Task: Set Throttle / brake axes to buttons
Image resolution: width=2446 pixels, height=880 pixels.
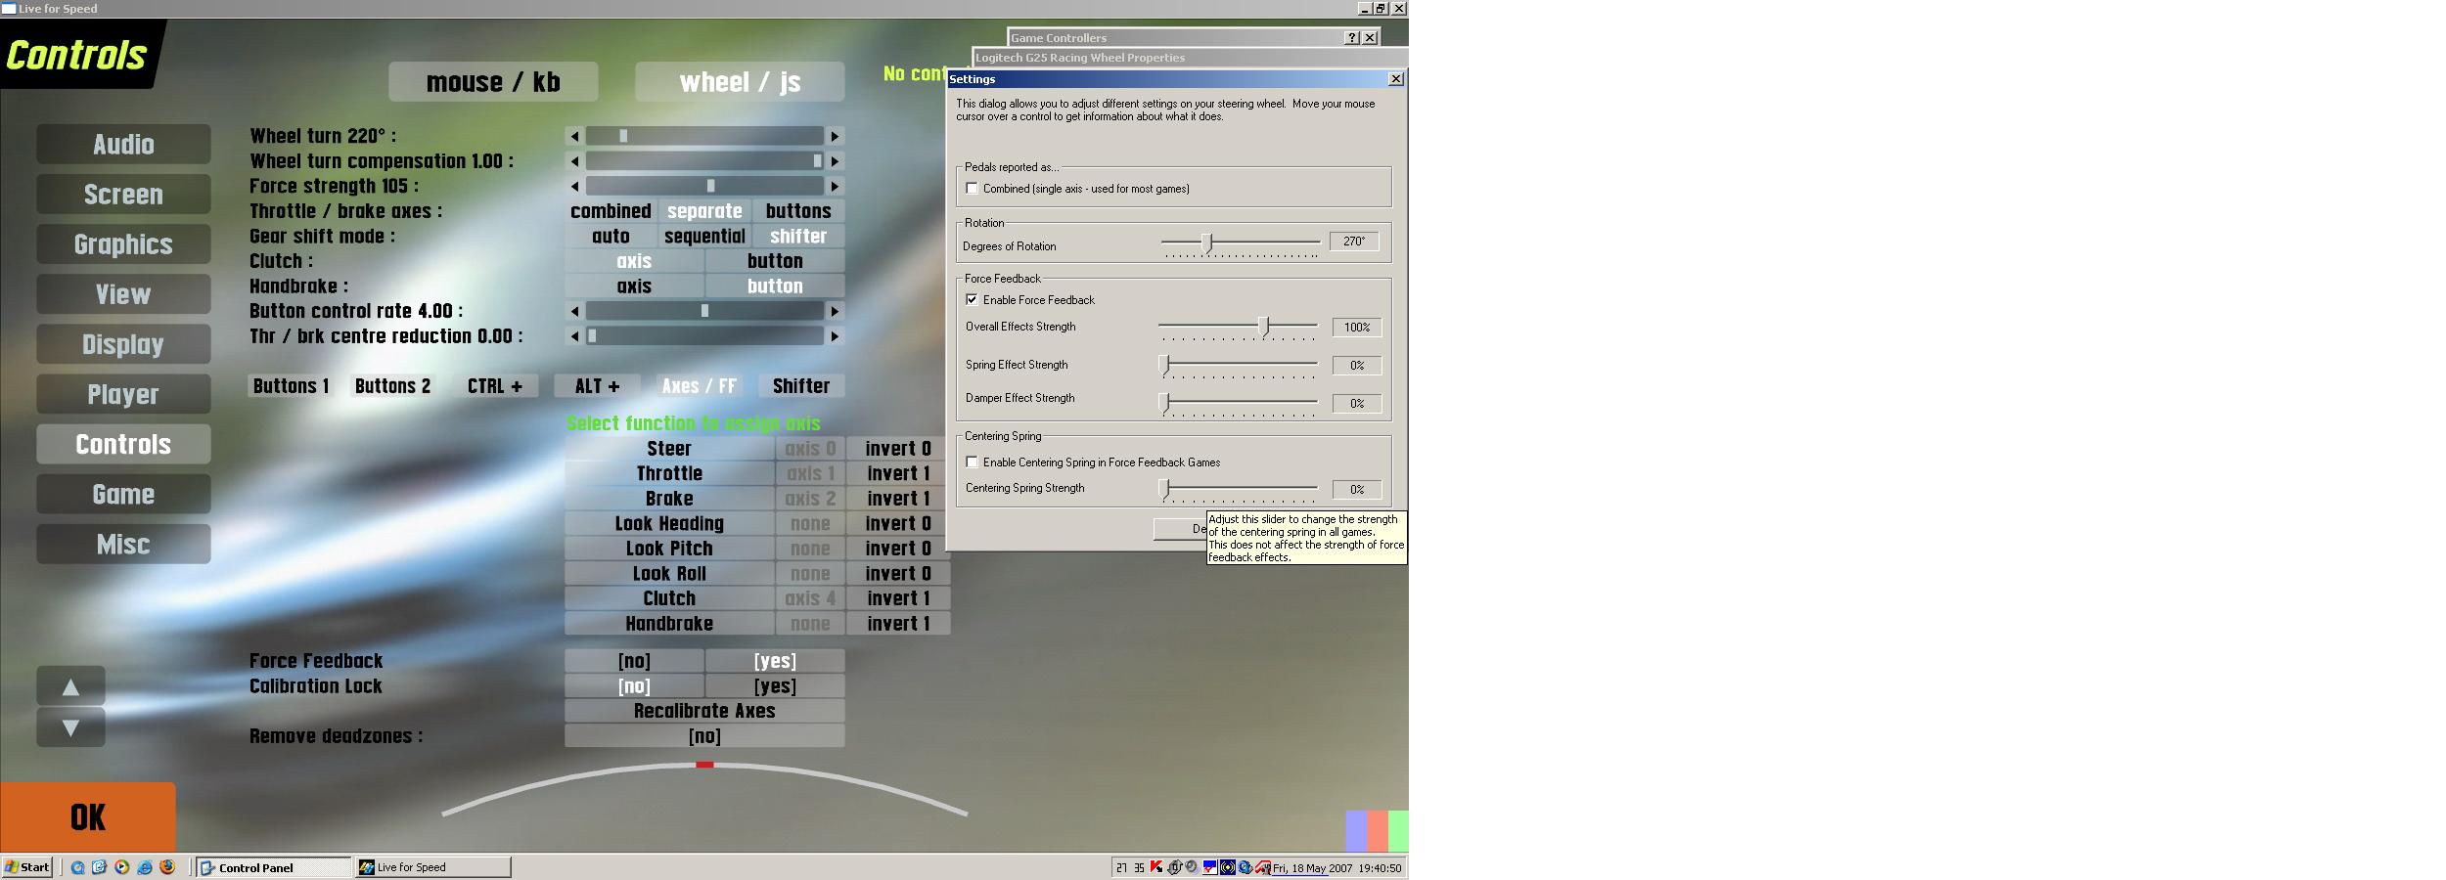Action: point(798,211)
